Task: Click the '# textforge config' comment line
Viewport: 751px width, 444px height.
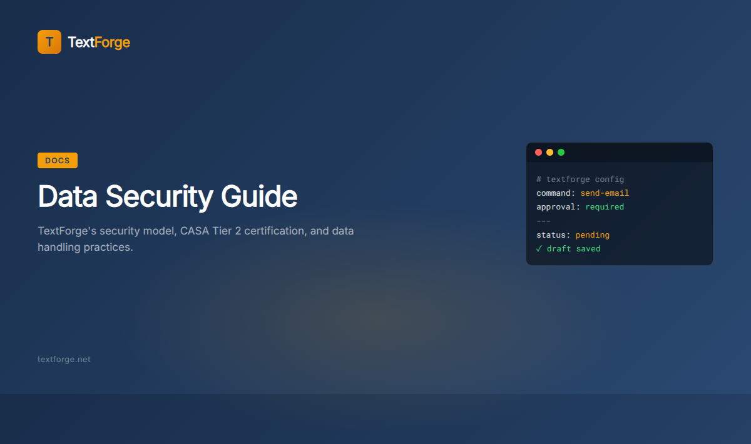Action: (x=580, y=179)
